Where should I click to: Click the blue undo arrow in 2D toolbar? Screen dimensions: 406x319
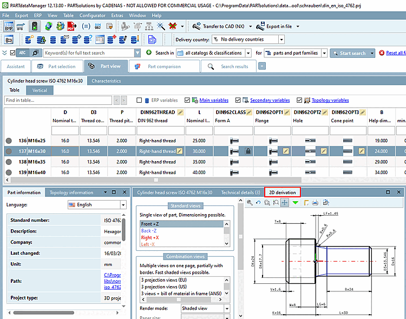coord(258,203)
